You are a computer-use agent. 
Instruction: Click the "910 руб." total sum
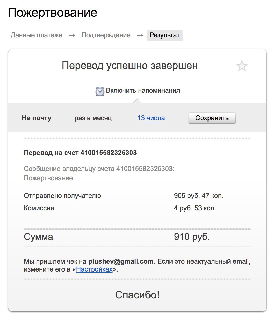click(192, 237)
